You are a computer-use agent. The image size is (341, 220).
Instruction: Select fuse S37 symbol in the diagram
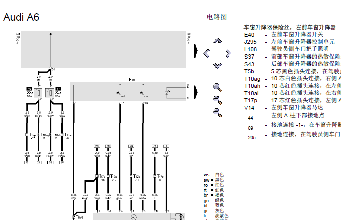pyautogui.click(x=39, y=93)
